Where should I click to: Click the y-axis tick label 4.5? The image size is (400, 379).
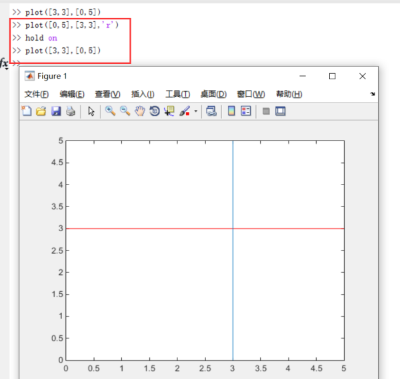tap(57, 163)
